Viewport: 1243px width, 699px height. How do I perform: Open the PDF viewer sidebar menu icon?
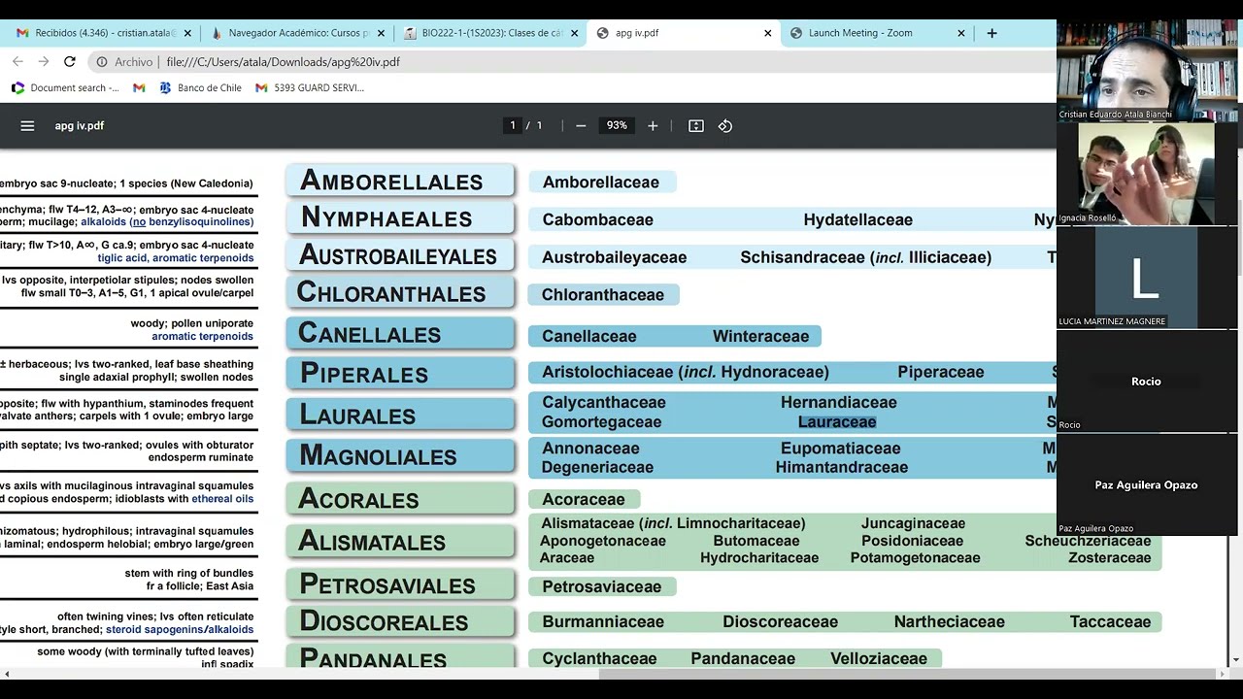[x=27, y=125]
